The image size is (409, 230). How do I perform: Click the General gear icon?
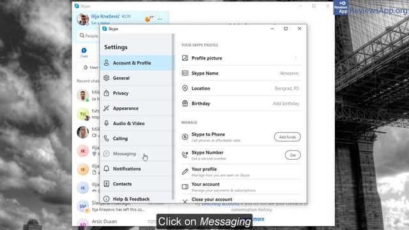point(107,78)
